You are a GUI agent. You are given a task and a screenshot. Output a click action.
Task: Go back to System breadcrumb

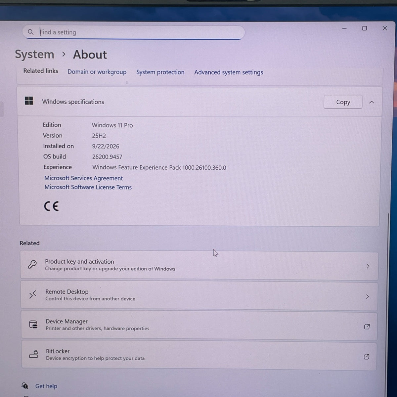point(34,54)
